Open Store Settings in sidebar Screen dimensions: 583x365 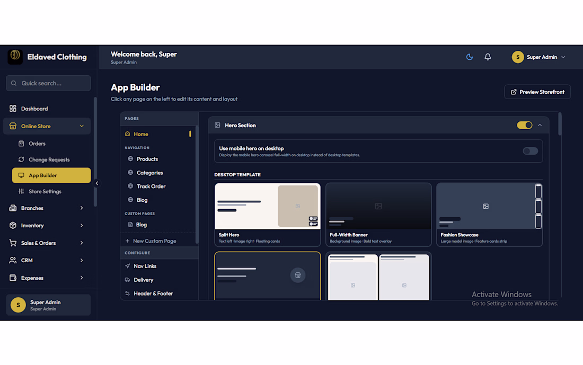coord(51,191)
